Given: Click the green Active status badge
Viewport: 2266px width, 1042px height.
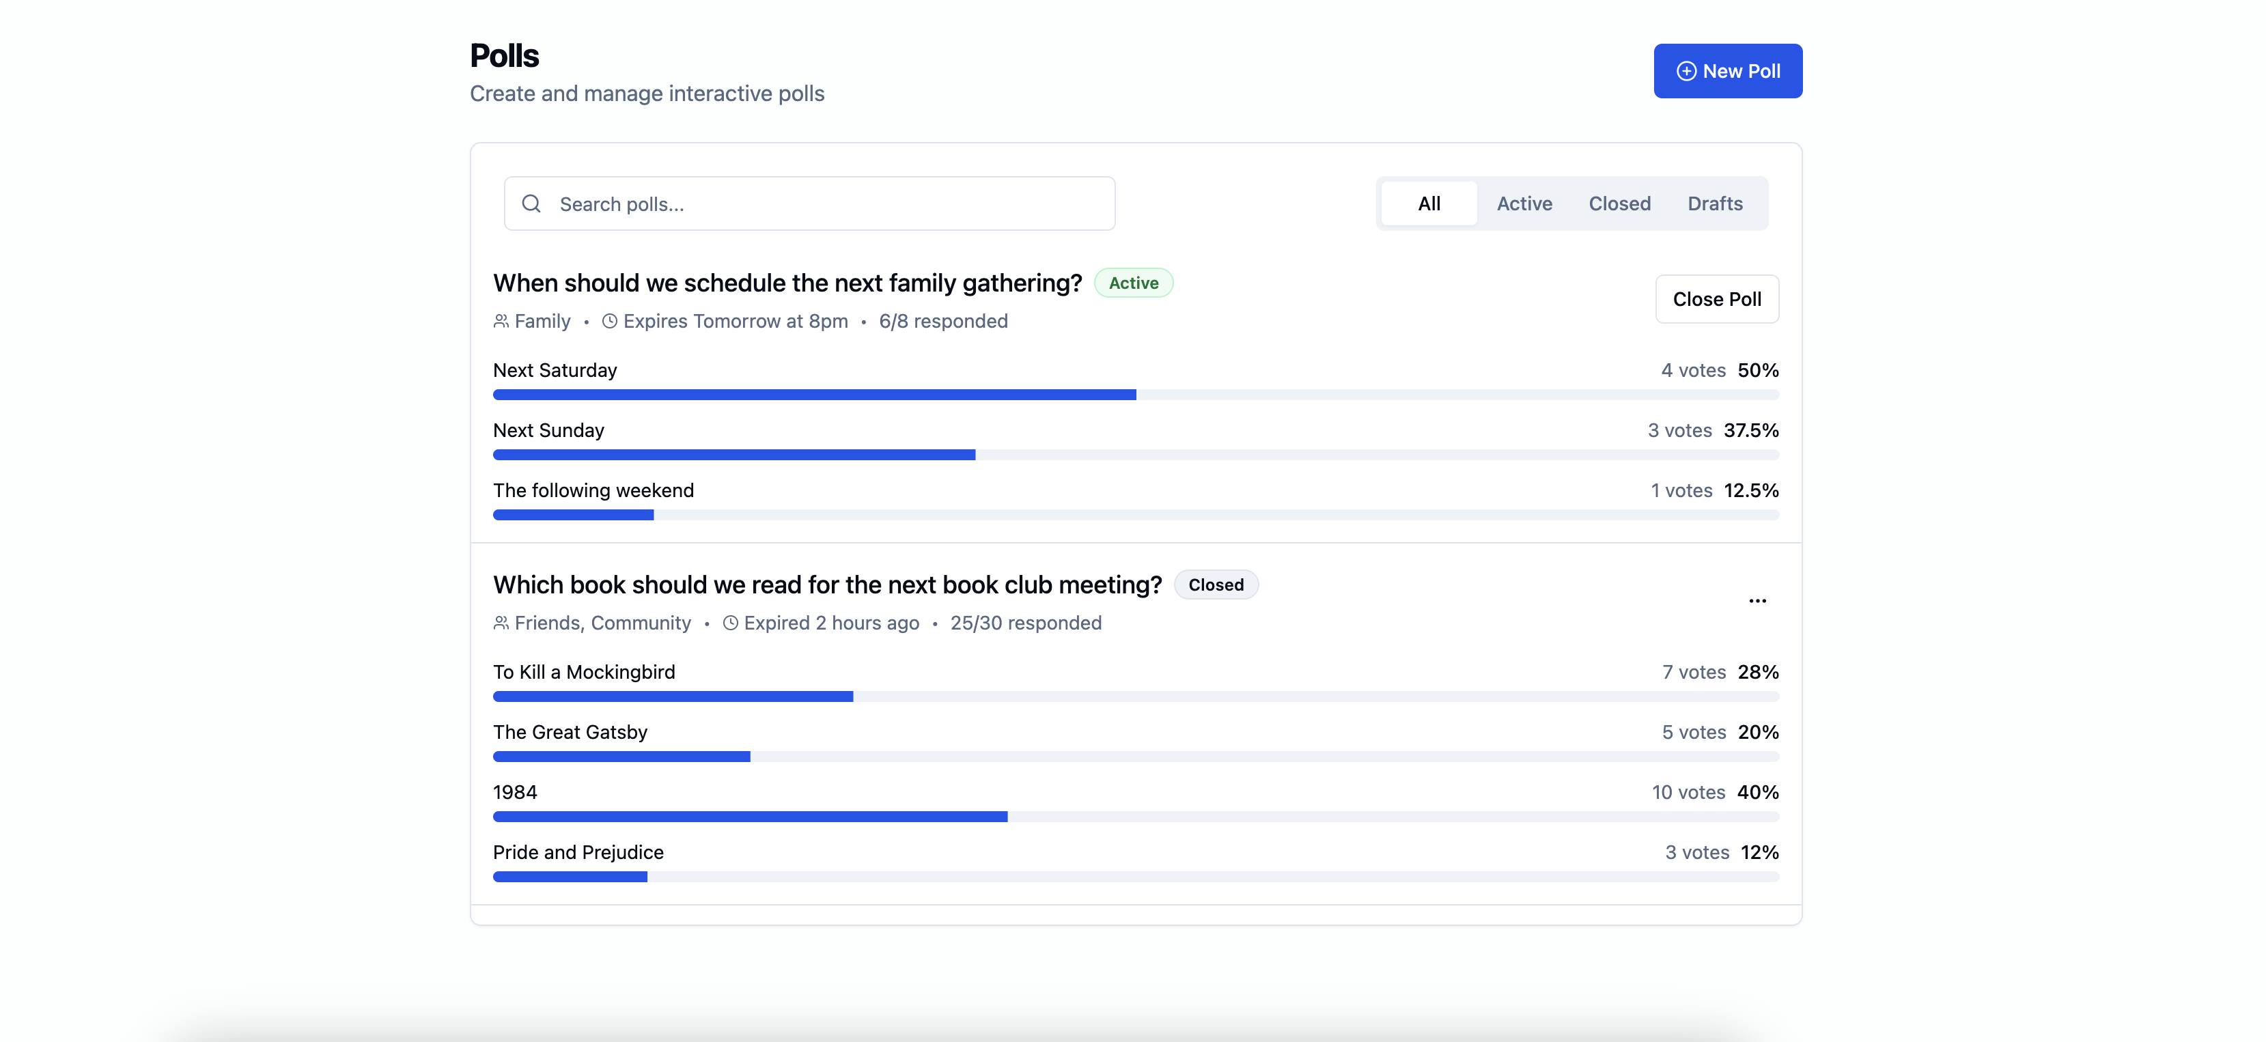Looking at the screenshot, I should [1133, 283].
